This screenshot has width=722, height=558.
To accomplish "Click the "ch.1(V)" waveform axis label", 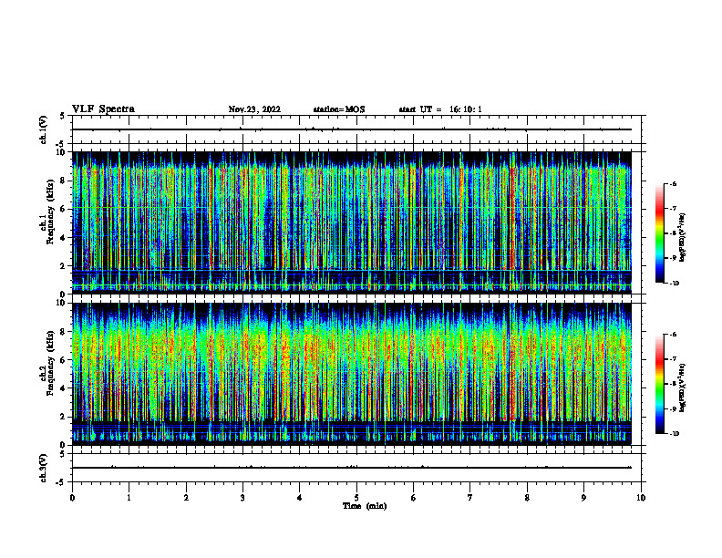I will click(x=44, y=129).
